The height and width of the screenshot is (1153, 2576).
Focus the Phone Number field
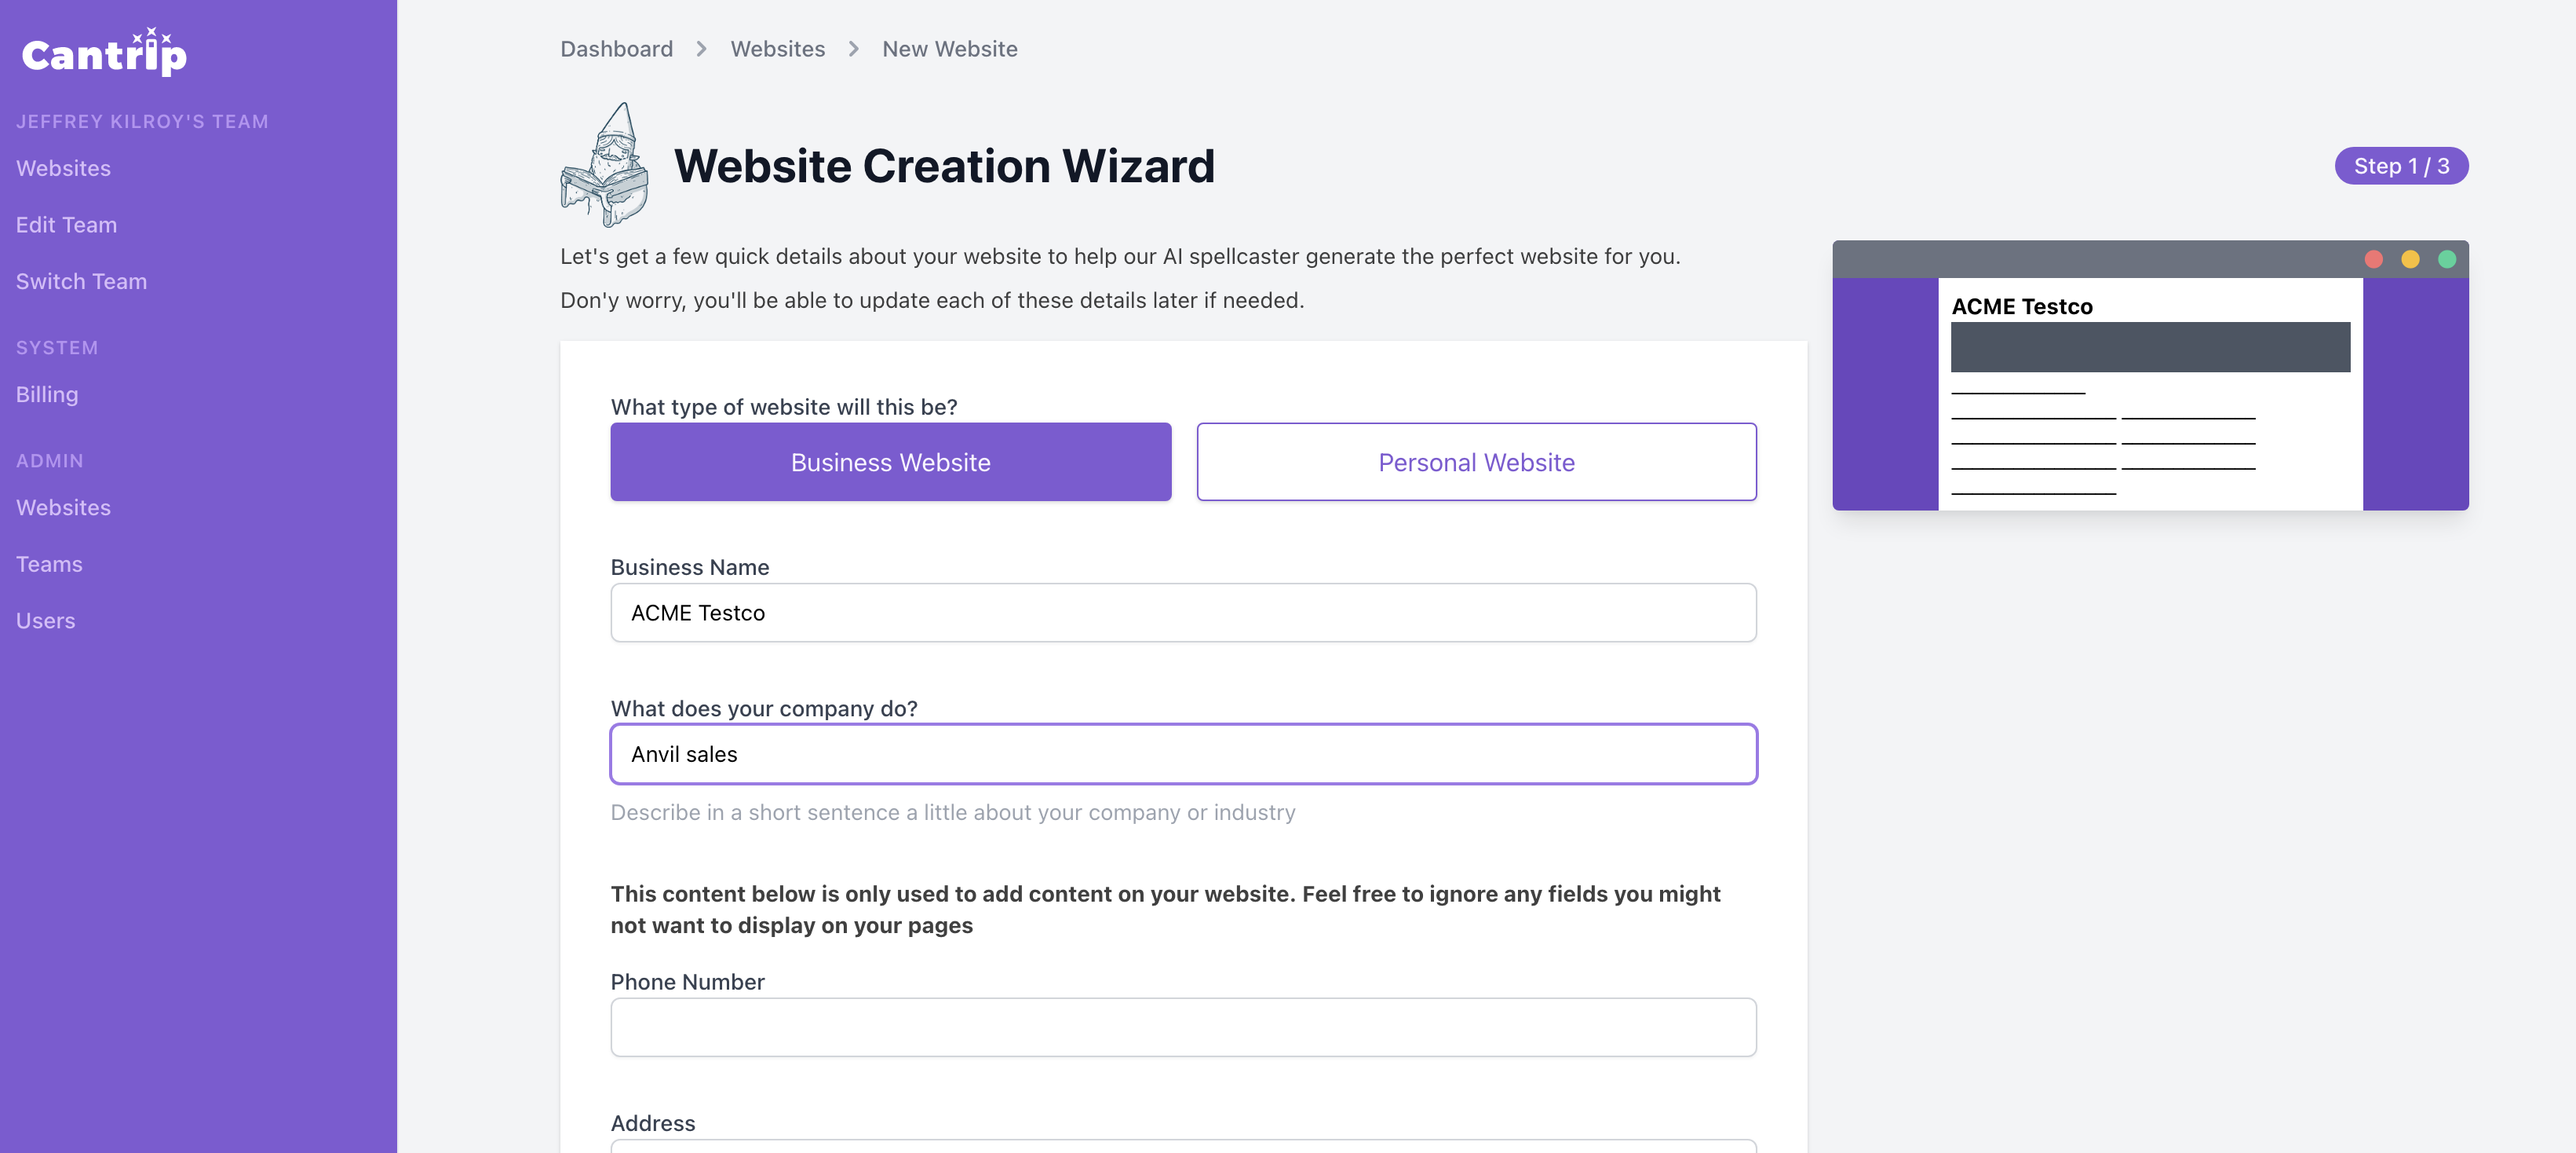(1183, 1027)
